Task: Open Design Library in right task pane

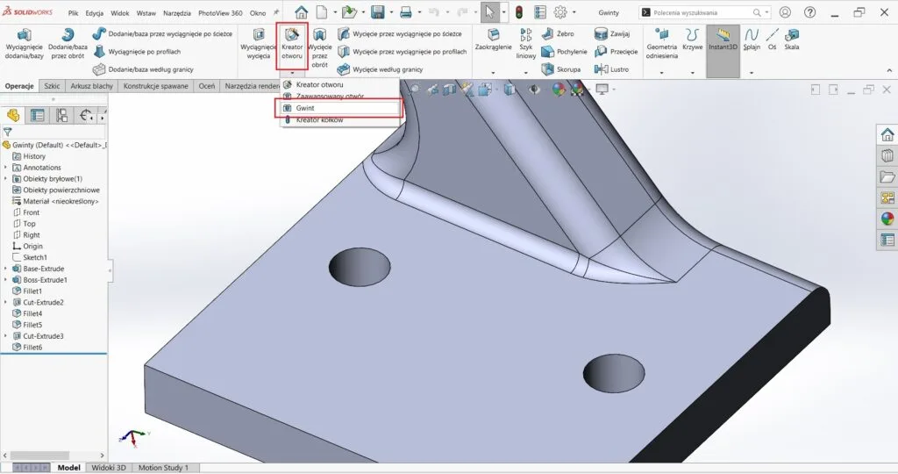Action: (x=887, y=155)
